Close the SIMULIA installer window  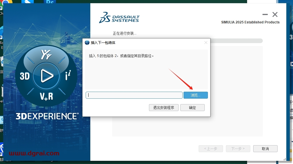(x=275, y=14)
